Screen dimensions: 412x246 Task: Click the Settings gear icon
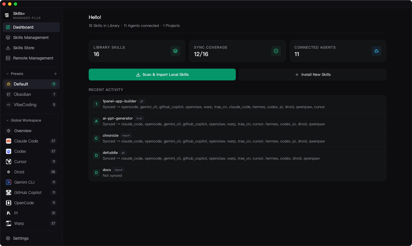[8, 238]
